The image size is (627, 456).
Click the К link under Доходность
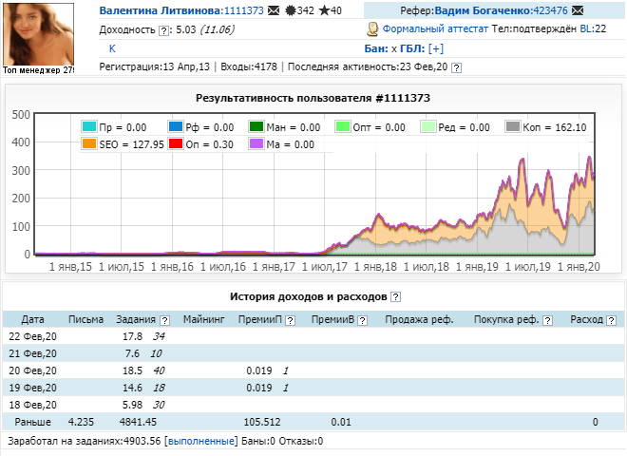(112, 48)
